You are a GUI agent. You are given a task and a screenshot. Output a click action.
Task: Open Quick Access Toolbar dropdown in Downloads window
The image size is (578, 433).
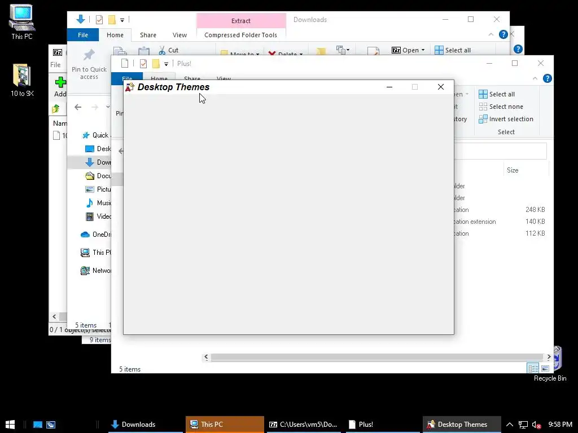tap(122, 20)
